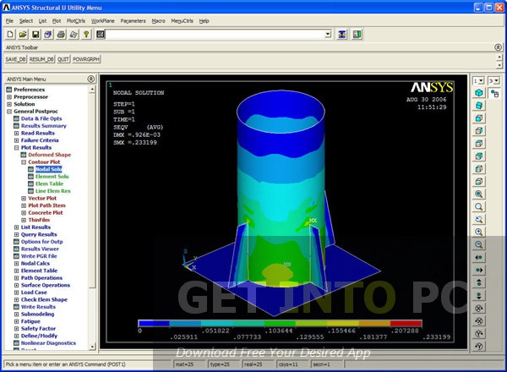This screenshot has height=372, width=507.
Task: Expand the Safety Factor tree node
Action: [16, 329]
